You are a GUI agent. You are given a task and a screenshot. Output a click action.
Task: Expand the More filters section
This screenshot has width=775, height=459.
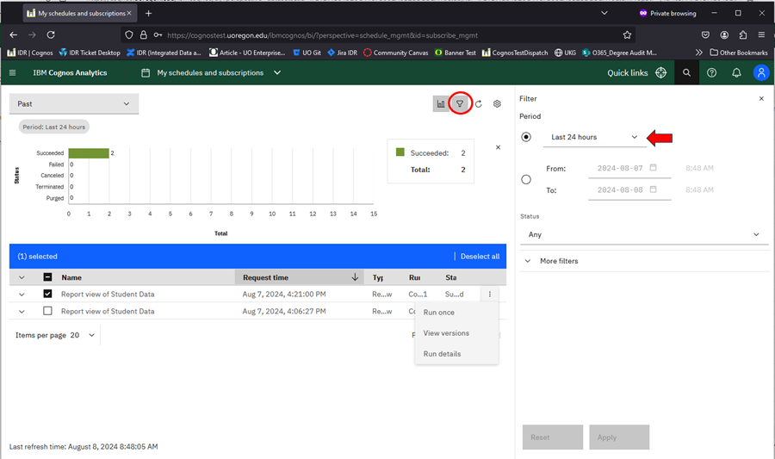(644, 261)
